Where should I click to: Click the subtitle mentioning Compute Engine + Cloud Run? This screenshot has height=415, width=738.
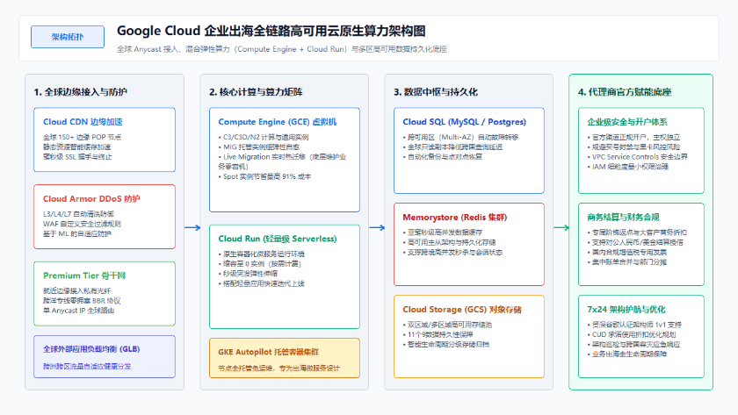[x=282, y=49]
